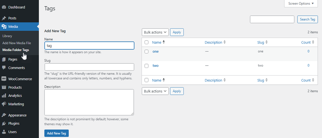Click the Plugins plug icon
The image size is (322, 138).
pyautogui.click(x=4, y=123)
